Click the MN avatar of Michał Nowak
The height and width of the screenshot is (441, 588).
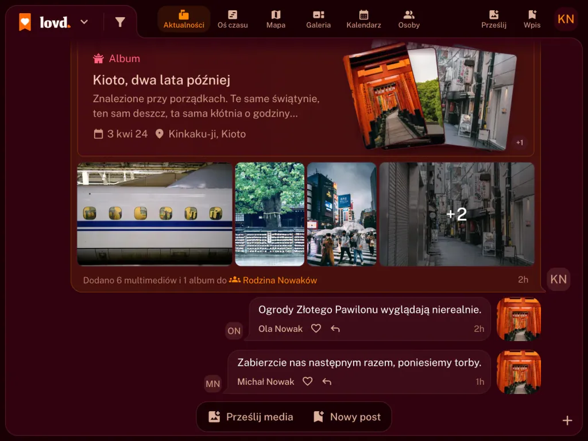click(212, 384)
